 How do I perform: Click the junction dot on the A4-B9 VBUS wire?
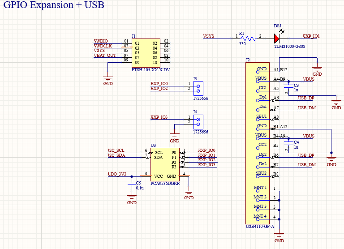click(x=288, y=82)
